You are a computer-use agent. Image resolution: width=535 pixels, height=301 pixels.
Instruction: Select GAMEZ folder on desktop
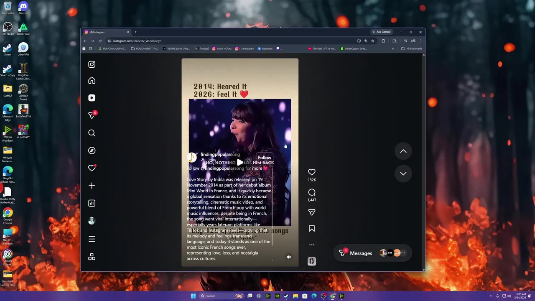(8, 90)
